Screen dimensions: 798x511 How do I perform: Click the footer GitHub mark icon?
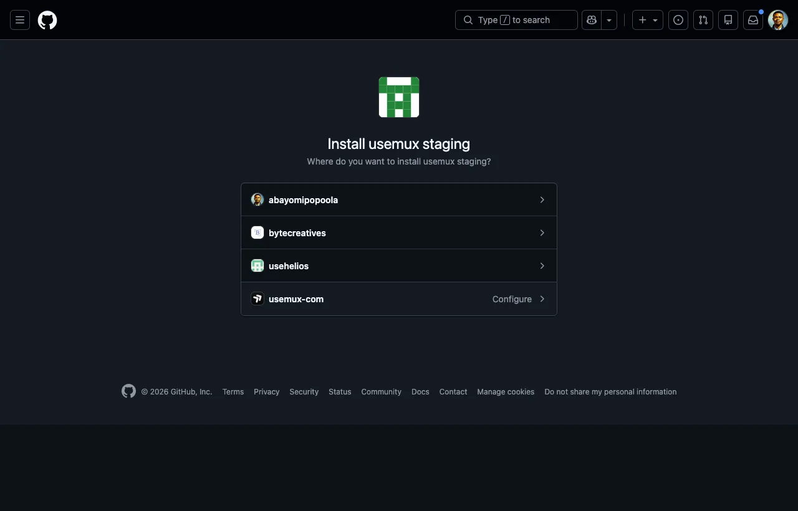click(128, 391)
